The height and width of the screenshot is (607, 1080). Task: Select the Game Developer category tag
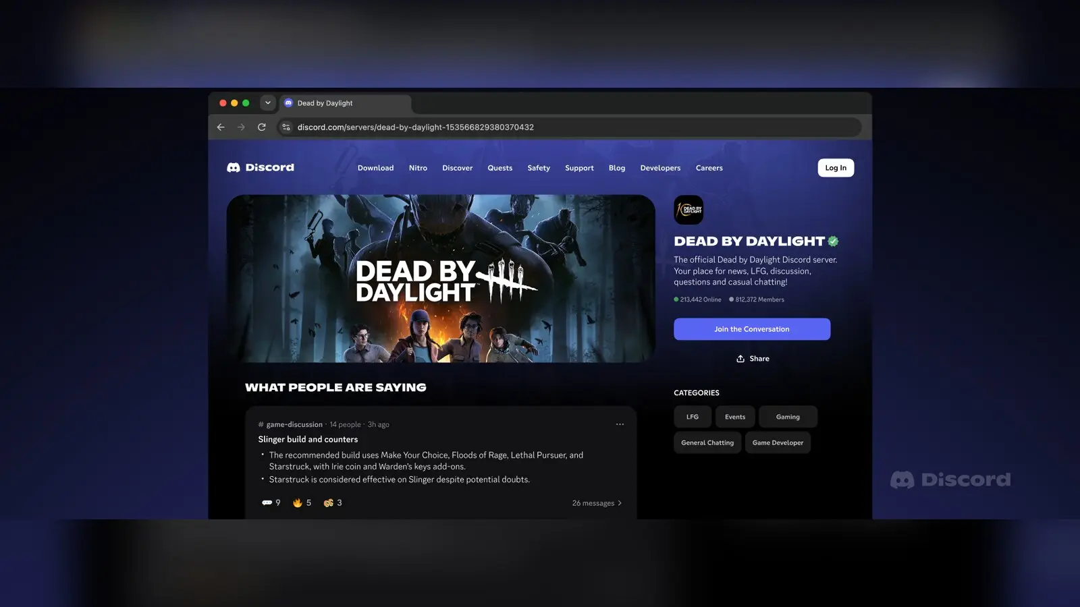[x=778, y=442]
